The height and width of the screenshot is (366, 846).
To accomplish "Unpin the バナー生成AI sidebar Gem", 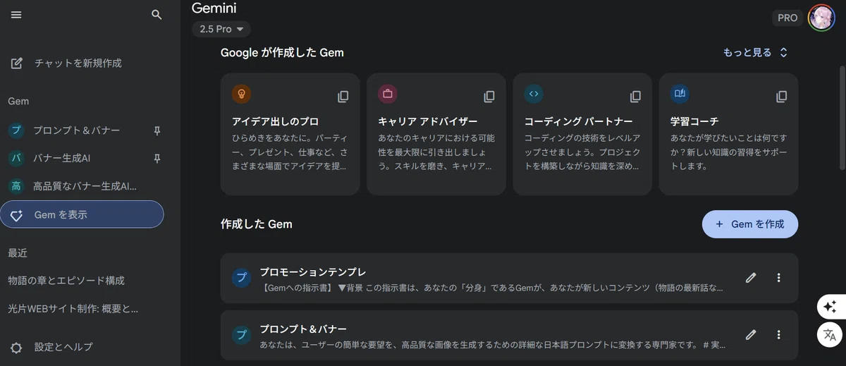I will click(157, 158).
